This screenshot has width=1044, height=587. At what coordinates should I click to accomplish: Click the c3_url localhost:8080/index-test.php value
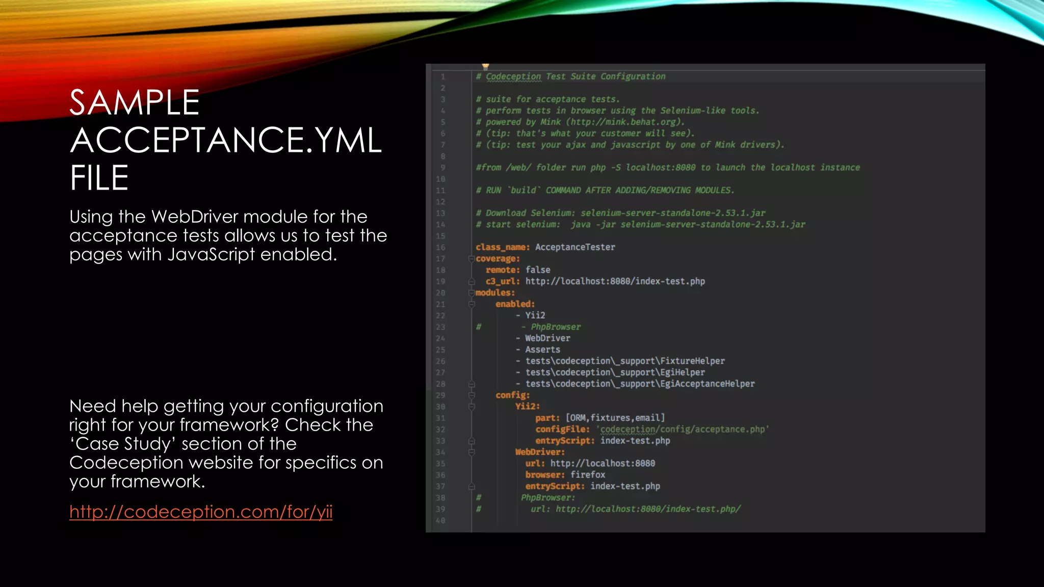click(x=615, y=281)
